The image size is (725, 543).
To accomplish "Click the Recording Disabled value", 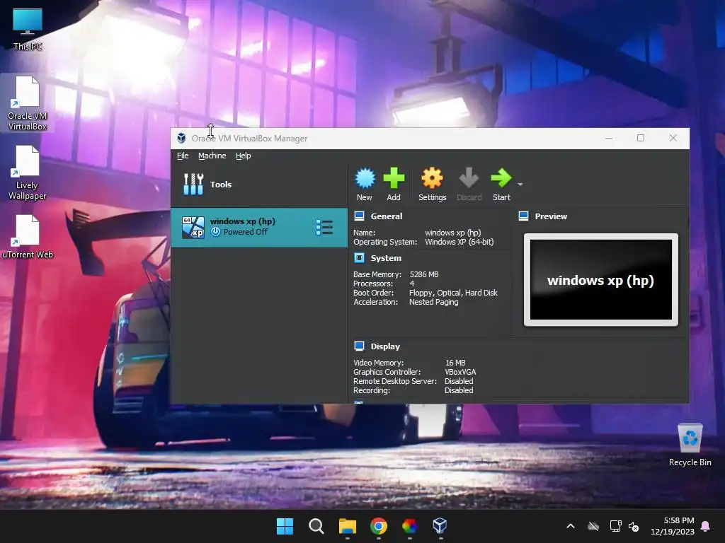I will coord(459,390).
